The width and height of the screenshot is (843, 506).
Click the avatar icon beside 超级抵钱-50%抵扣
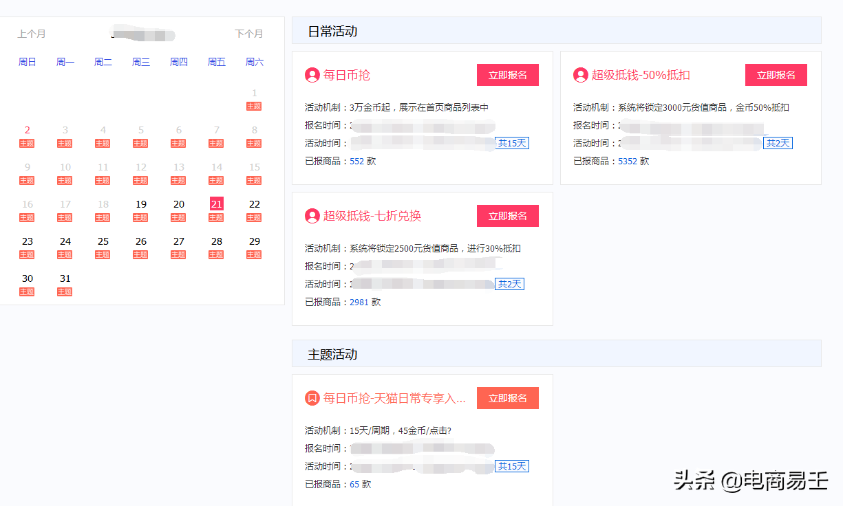580,75
